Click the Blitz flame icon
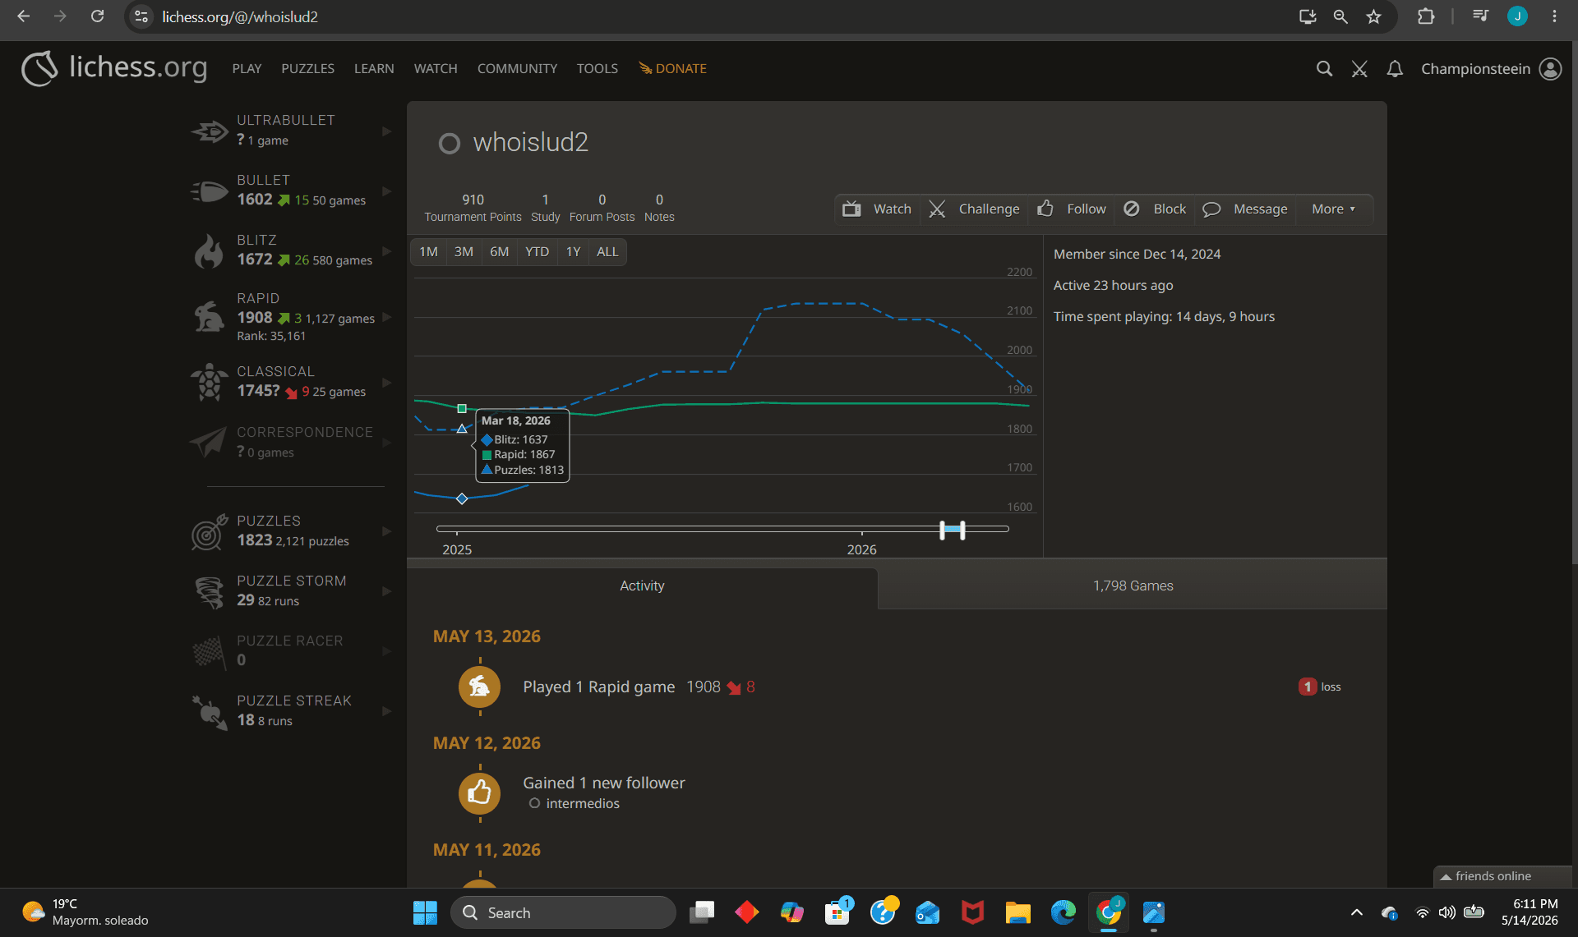Screen dimensions: 1578x937 pyautogui.click(x=210, y=250)
